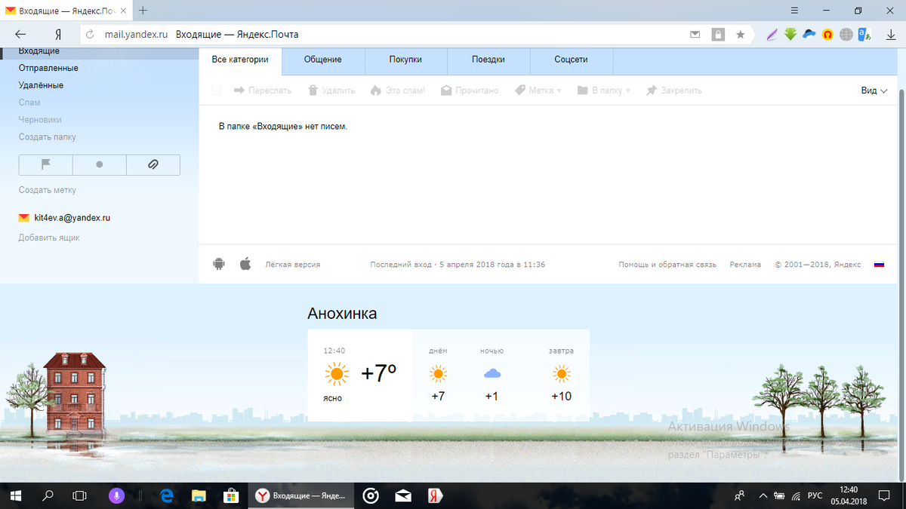This screenshot has width=906, height=509.
Task: Open File Explorer from the taskbar
Action: click(x=199, y=495)
